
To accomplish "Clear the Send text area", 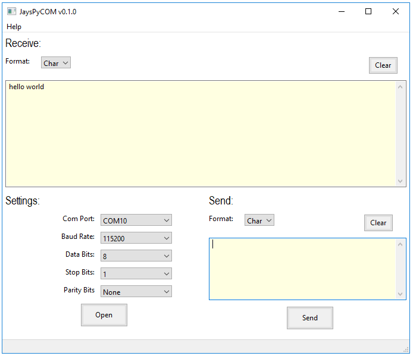I will click(378, 223).
